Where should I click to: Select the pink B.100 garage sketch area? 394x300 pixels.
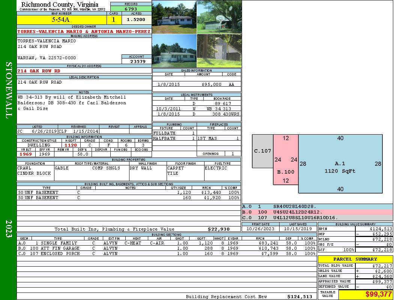click(286, 160)
